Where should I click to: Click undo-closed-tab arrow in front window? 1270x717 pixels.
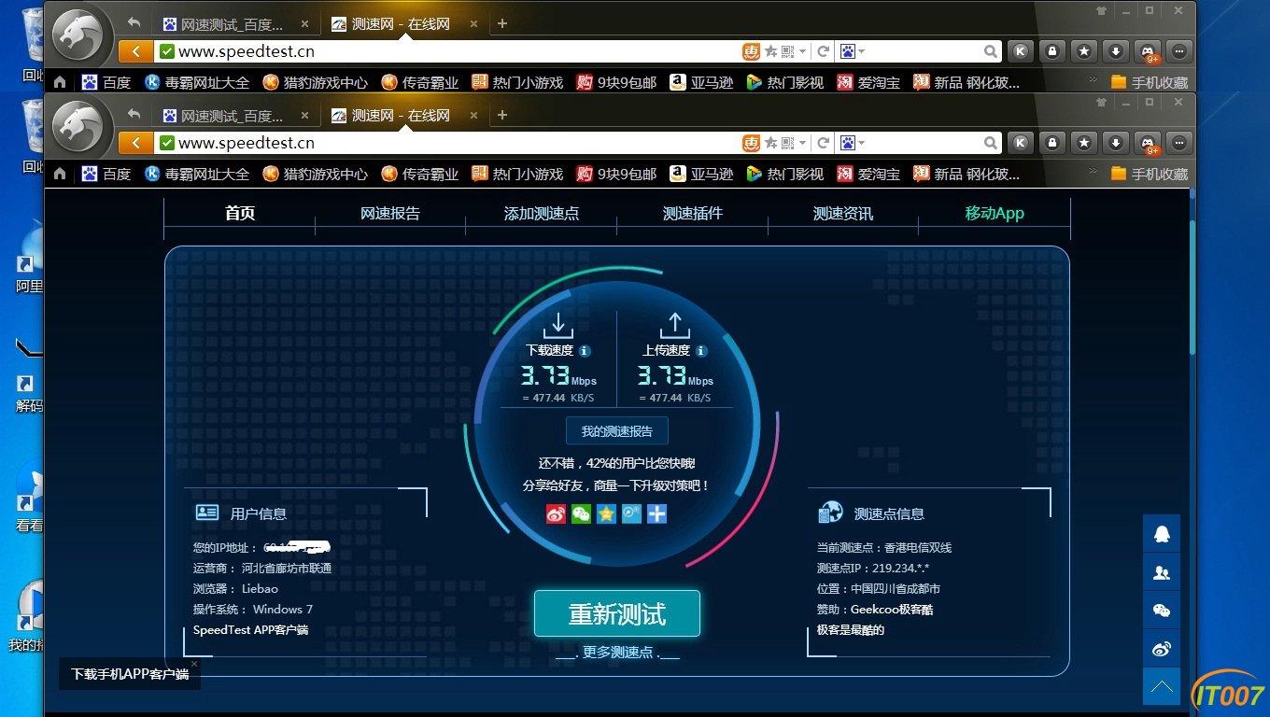tap(134, 115)
